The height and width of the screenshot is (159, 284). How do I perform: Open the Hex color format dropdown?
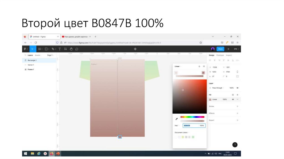coord(177,125)
